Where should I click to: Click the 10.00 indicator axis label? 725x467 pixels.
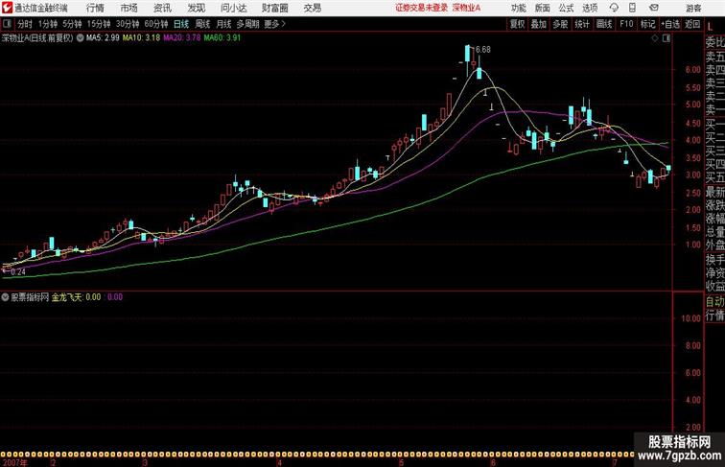pyautogui.click(x=690, y=318)
